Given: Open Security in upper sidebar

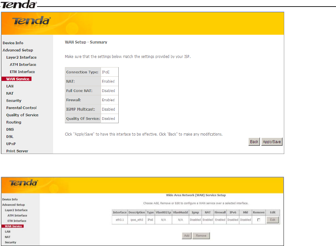Looking at the screenshot, I should [14, 101].
